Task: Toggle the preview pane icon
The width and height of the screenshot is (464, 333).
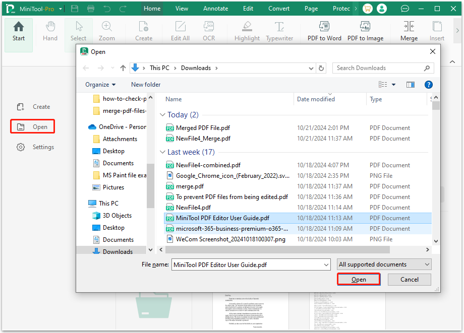Action: click(x=410, y=85)
